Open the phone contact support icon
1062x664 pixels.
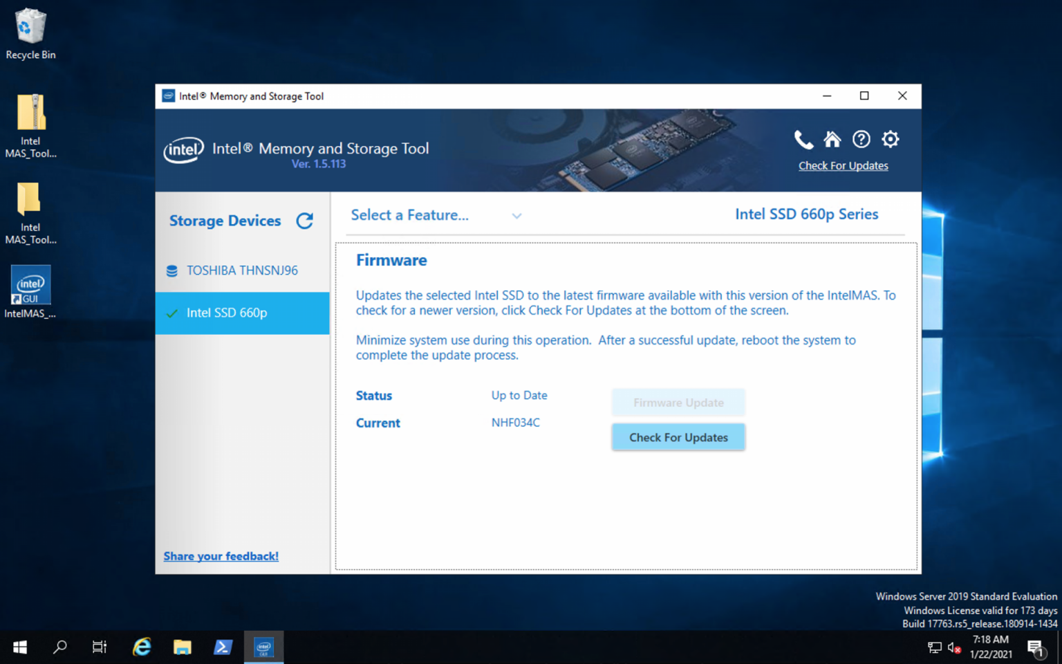(803, 140)
